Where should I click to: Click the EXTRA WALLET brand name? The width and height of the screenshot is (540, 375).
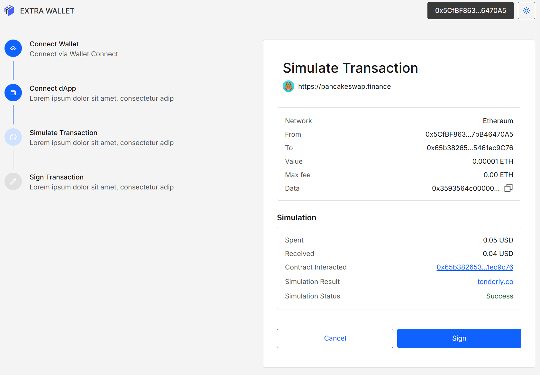47,11
